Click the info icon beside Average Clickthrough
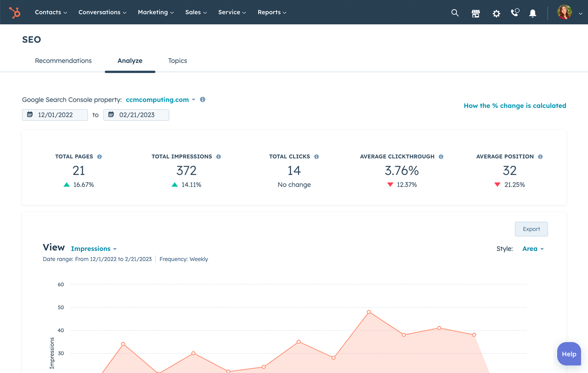Viewport: 588px width, 373px height. point(441,156)
